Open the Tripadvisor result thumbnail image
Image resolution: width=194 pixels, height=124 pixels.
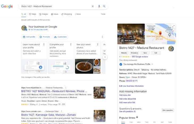coord(99,93)
